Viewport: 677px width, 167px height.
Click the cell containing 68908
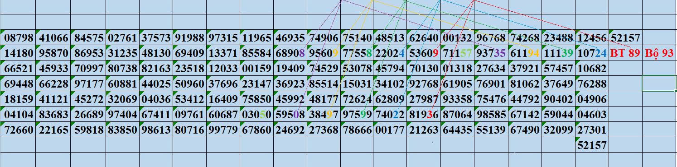pyautogui.click(x=290, y=53)
